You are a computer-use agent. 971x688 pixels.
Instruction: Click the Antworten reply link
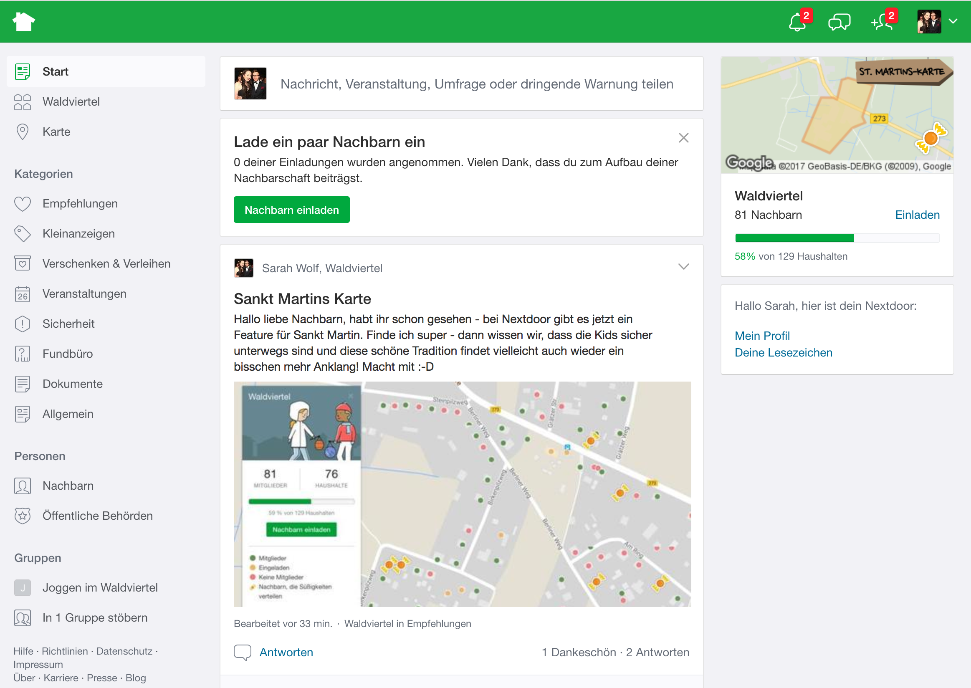coord(286,653)
